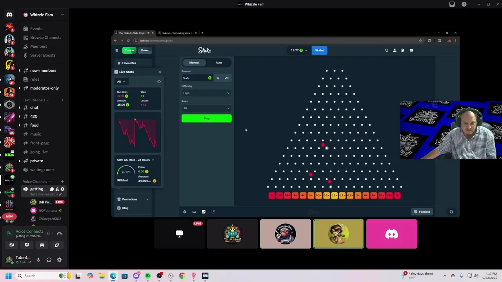Open noise suppression waveform icon
The image size is (502, 282).
[50, 233]
